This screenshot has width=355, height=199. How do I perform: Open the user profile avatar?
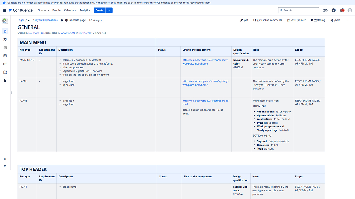350,10
